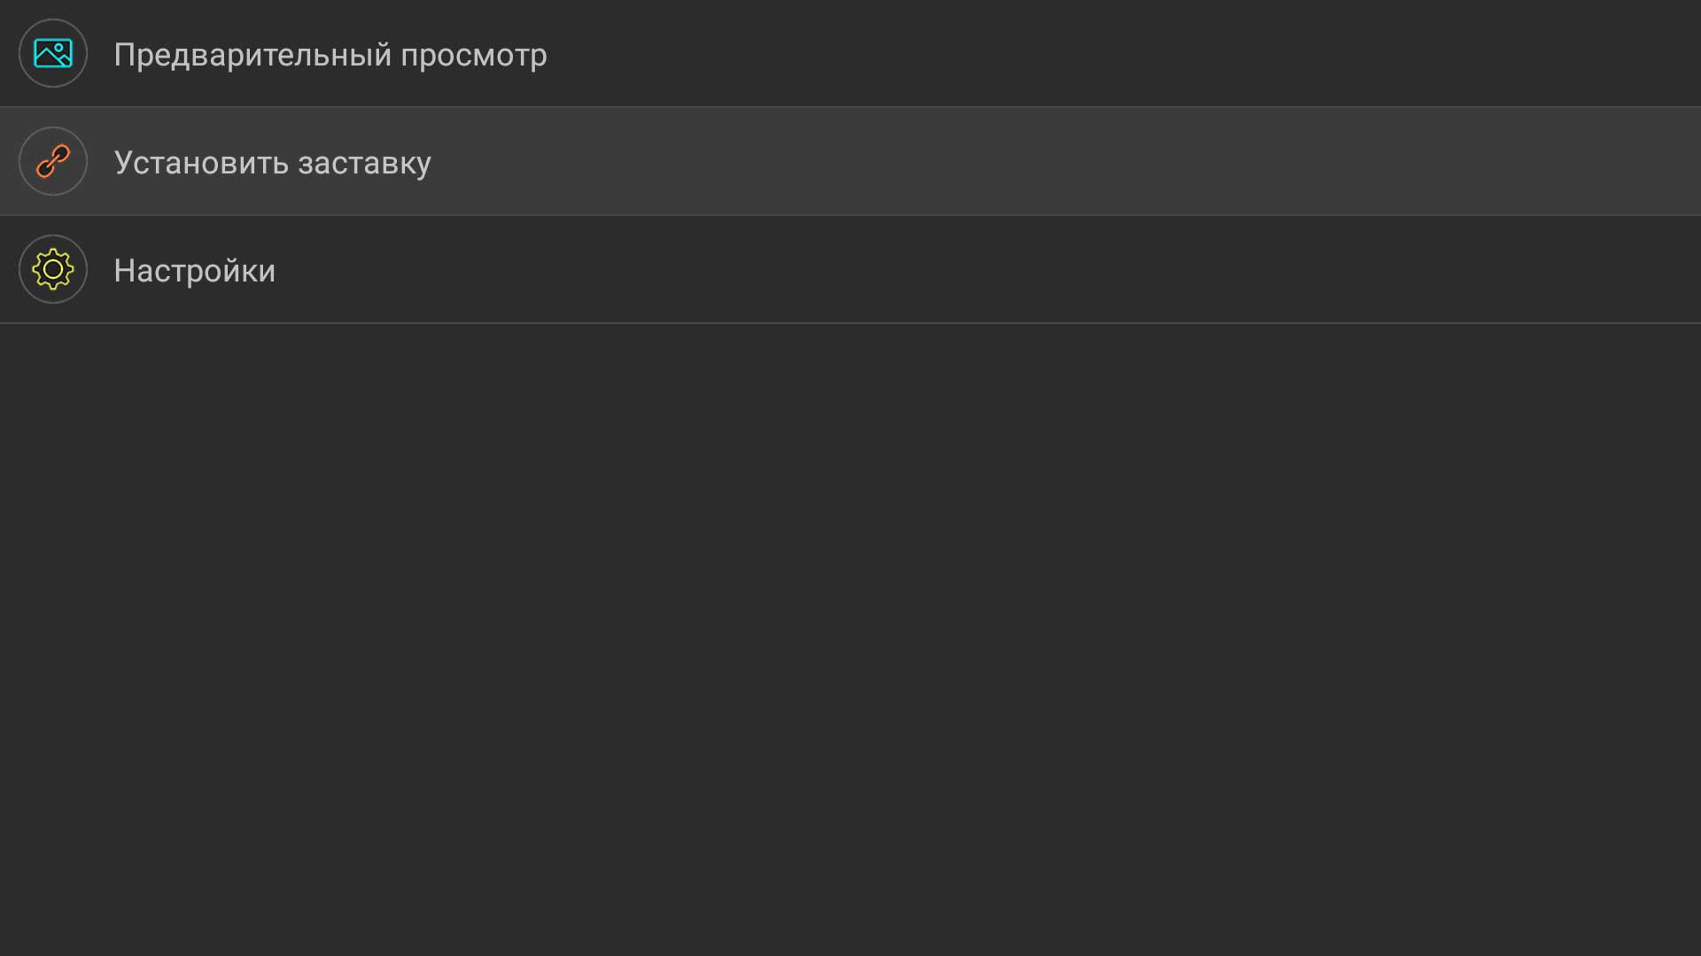Open the Настройки menu entry
The image size is (1701, 956).
[x=850, y=269]
